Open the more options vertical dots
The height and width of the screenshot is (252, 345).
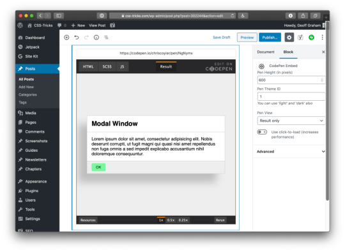coord(323,38)
